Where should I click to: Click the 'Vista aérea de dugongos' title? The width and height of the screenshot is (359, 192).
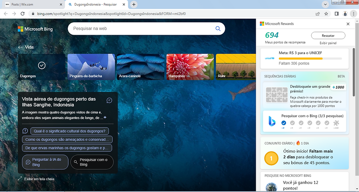tap(59, 102)
